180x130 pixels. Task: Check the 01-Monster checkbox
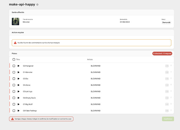click(14, 72)
